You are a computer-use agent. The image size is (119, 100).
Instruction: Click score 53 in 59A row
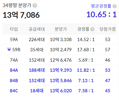(108, 39)
